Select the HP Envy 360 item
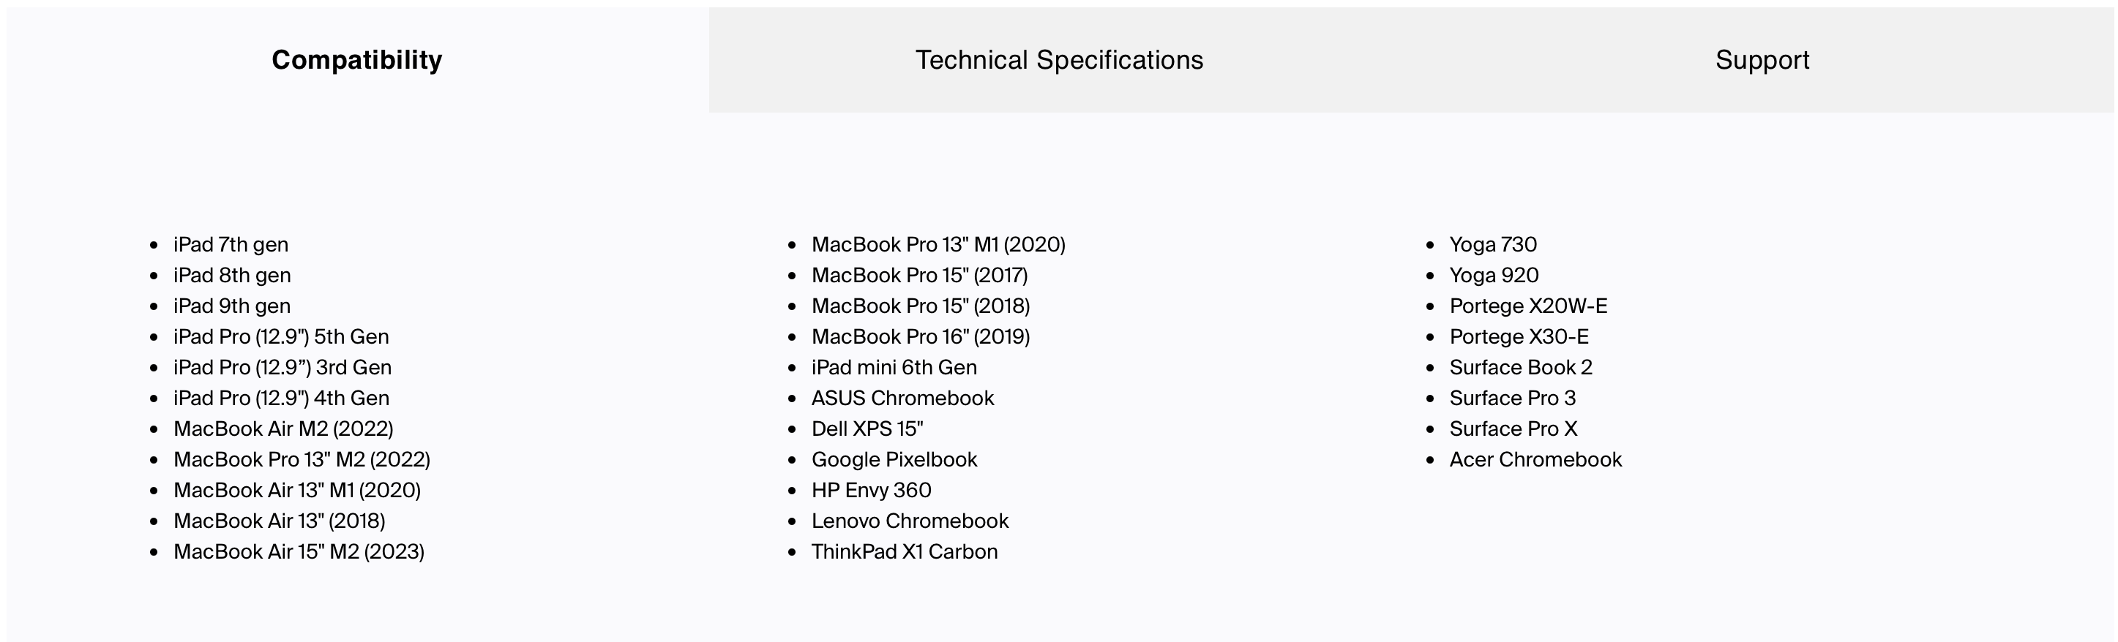 point(872,490)
